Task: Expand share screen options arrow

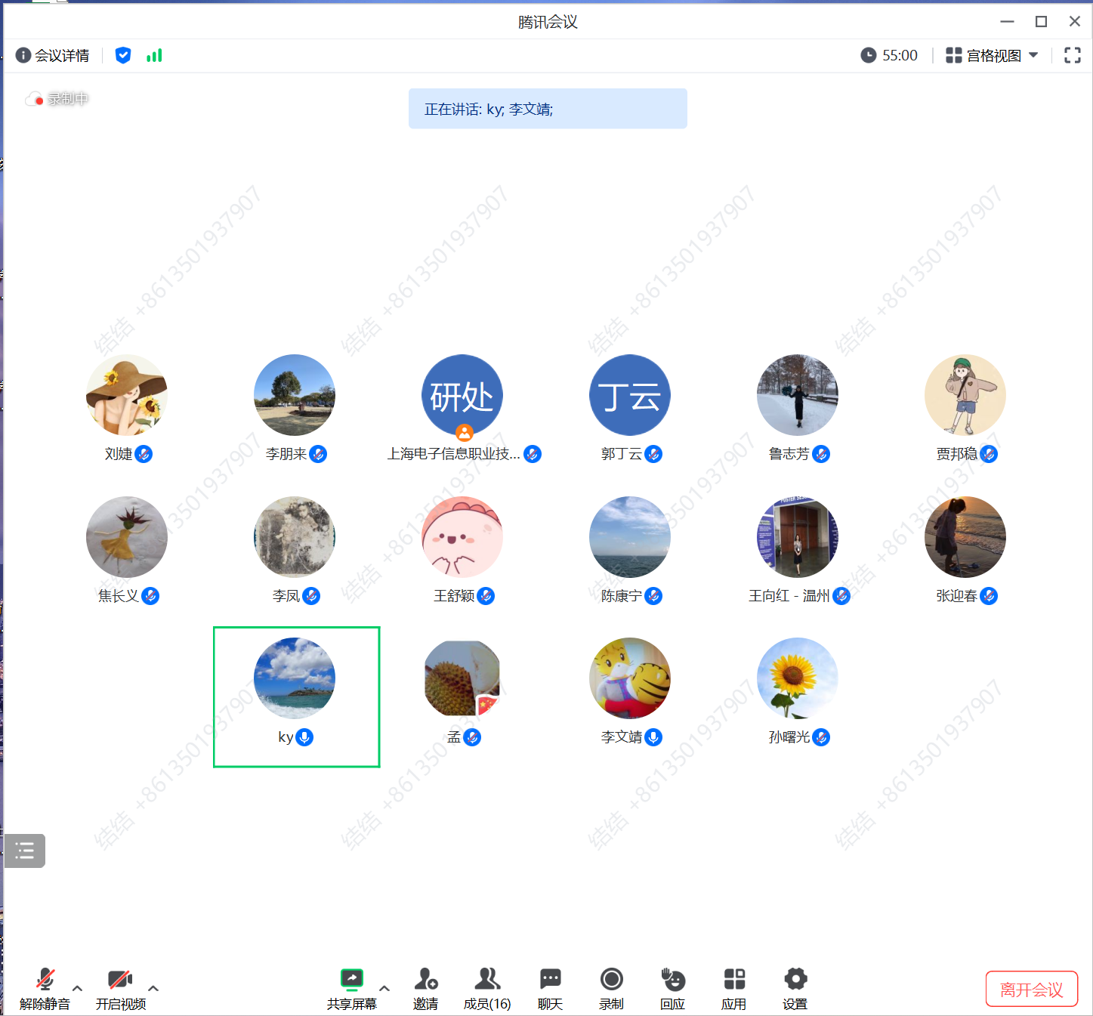Action: pyautogui.click(x=384, y=988)
